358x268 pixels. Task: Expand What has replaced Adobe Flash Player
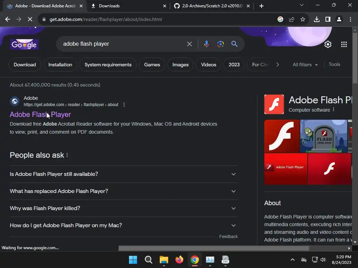[123, 191]
